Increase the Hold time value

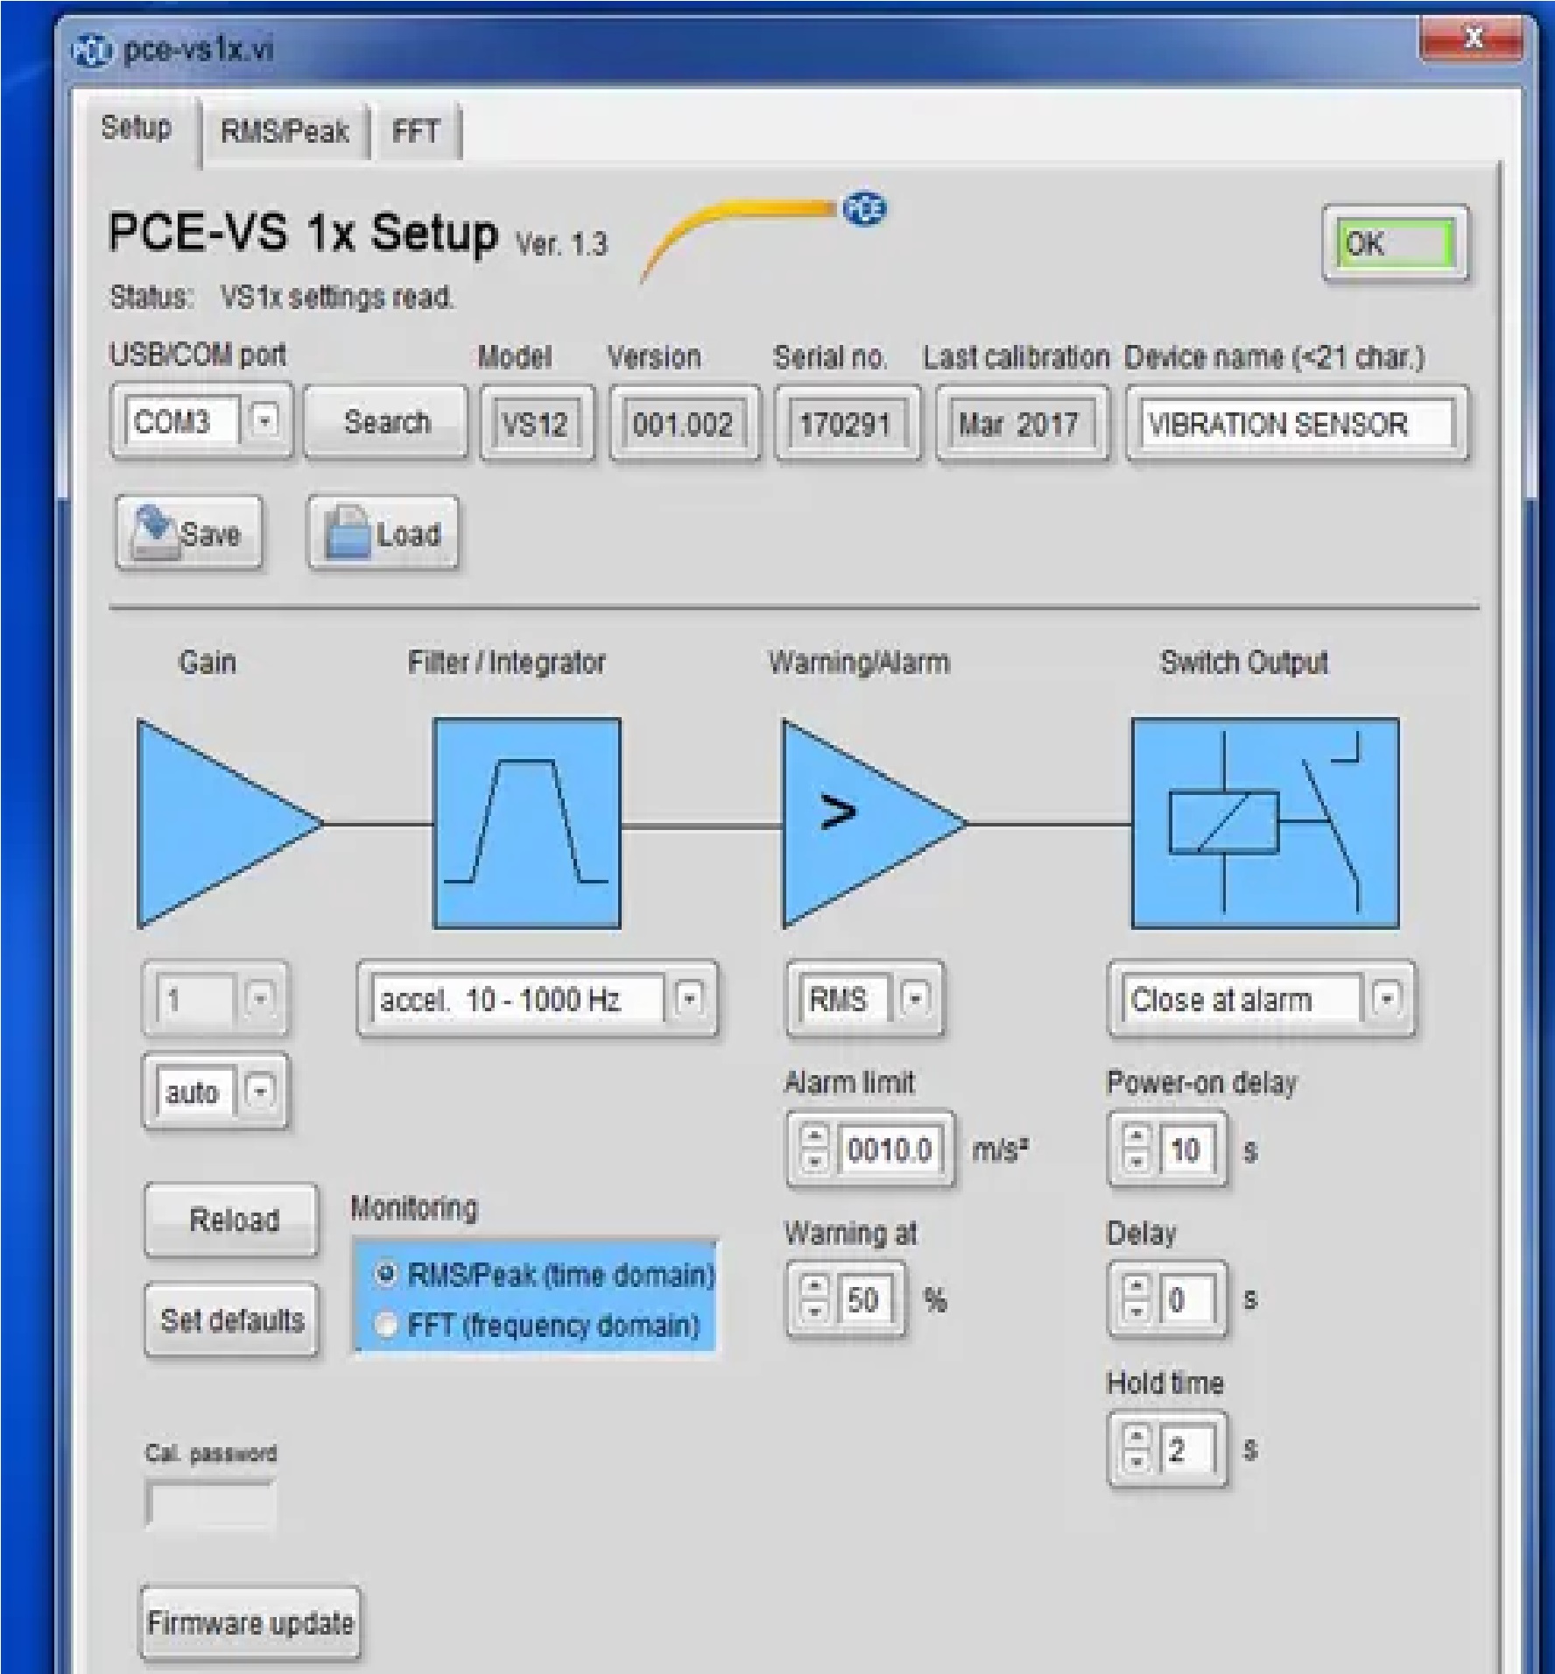(1136, 1437)
